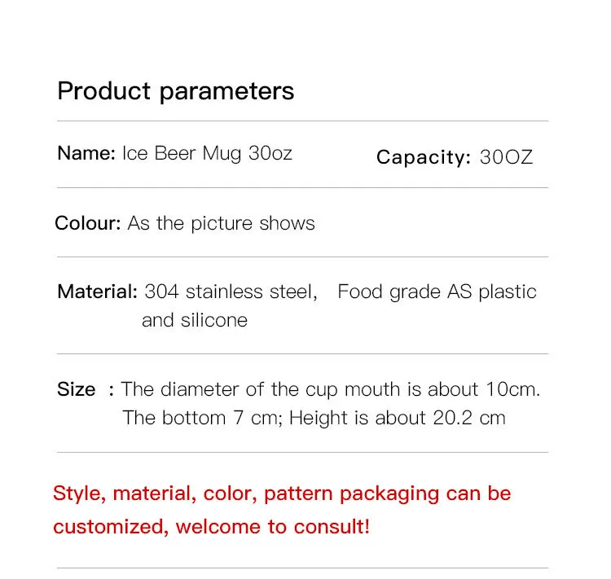Select the Name: label

click(x=86, y=153)
